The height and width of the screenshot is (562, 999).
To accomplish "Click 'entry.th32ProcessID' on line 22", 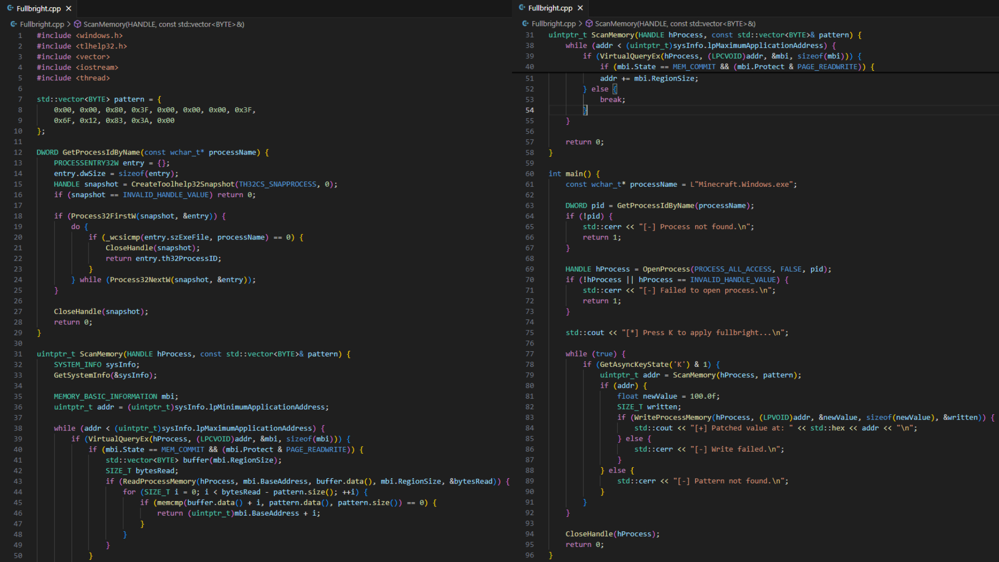I will [176, 258].
